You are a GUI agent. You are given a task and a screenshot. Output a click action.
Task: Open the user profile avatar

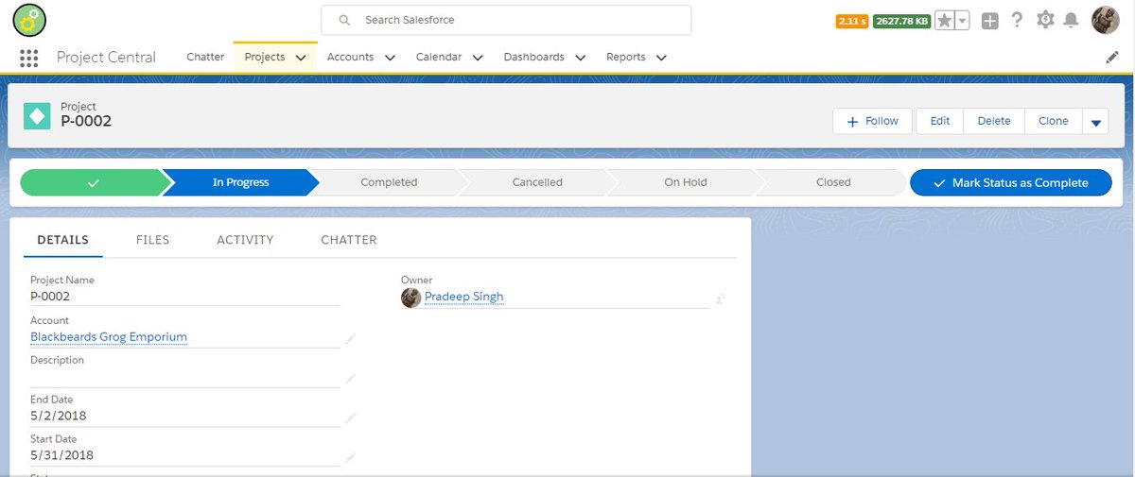(x=1105, y=20)
